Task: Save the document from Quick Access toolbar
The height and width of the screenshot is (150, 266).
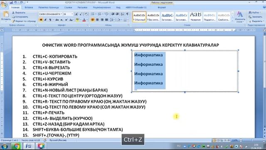Action: point(11,2)
